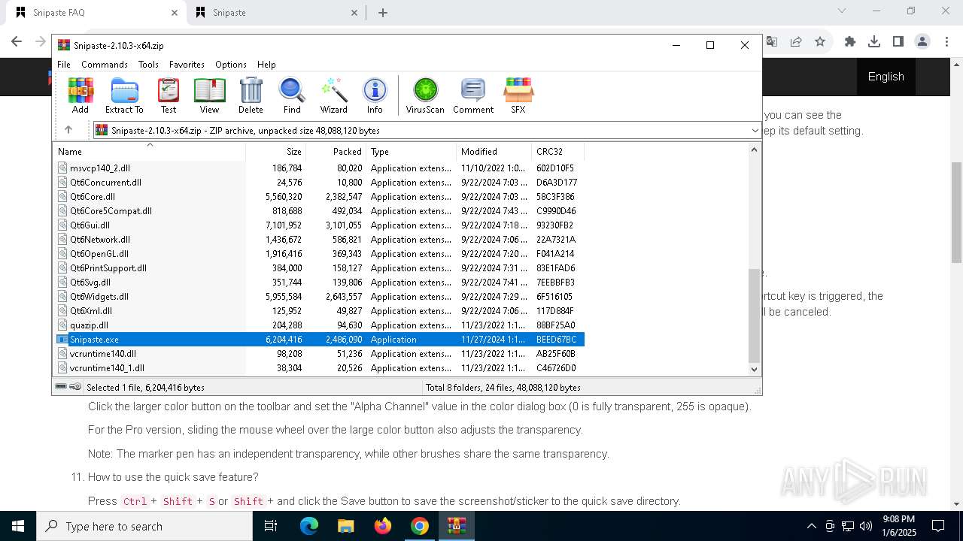Click Chrome downloads icon
The width and height of the screenshot is (963, 541).
pos(874,41)
